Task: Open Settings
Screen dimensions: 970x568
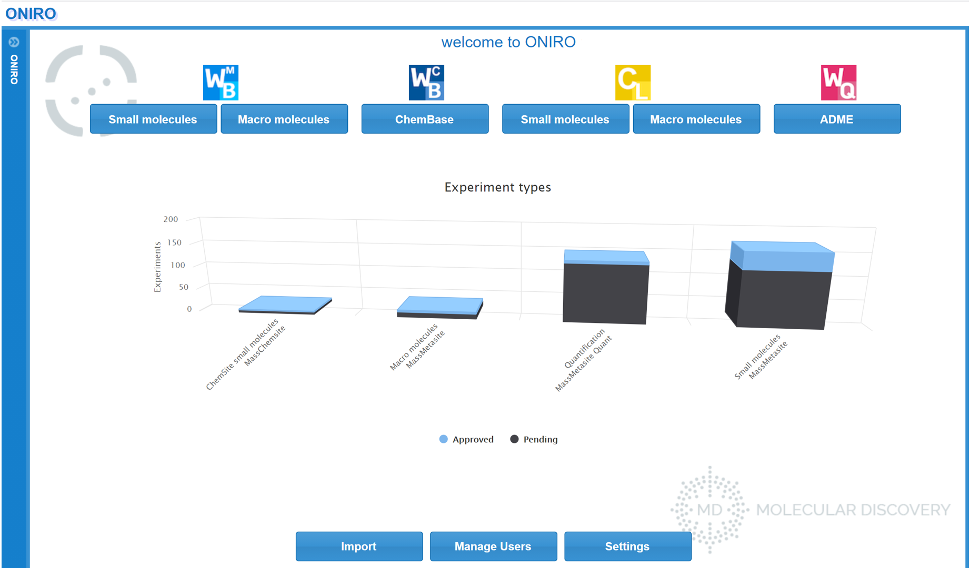Action: pyautogui.click(x=627, y=546)
